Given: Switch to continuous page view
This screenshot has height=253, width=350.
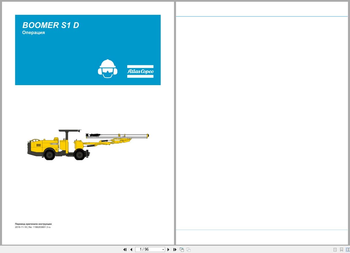Looking at the screenshot, I should click(x=342, y=250).
